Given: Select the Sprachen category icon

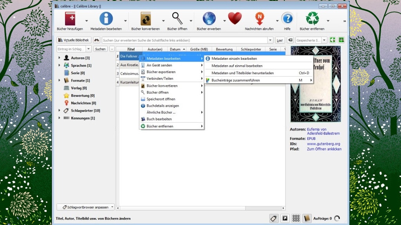Looking at the screenshot, I should point(67,65).
